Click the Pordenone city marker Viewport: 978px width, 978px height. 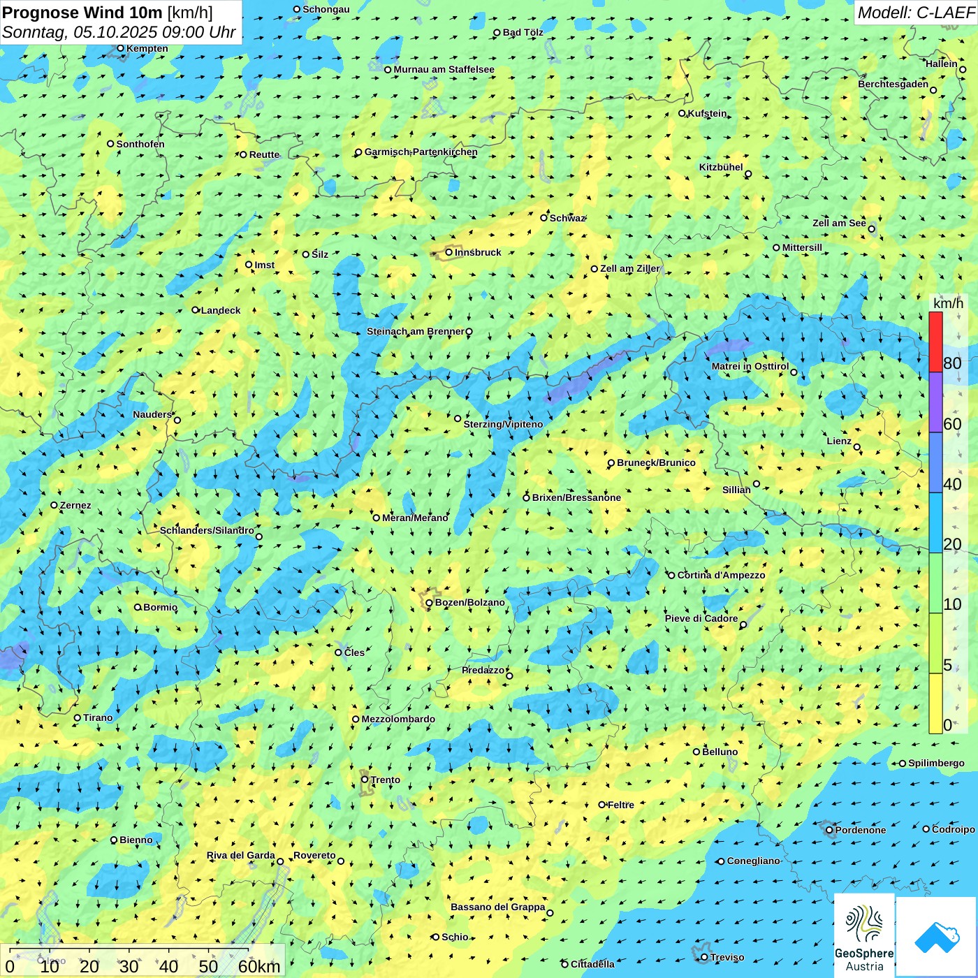830,830
